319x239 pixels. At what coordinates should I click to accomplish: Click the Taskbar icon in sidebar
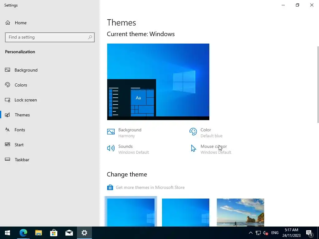7,160
